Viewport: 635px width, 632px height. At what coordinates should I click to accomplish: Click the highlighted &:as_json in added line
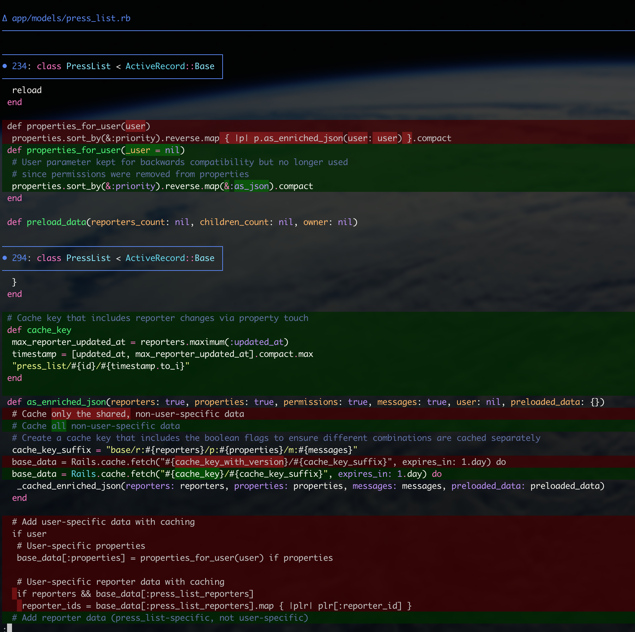pyautogui.click(x=247, y=186)
